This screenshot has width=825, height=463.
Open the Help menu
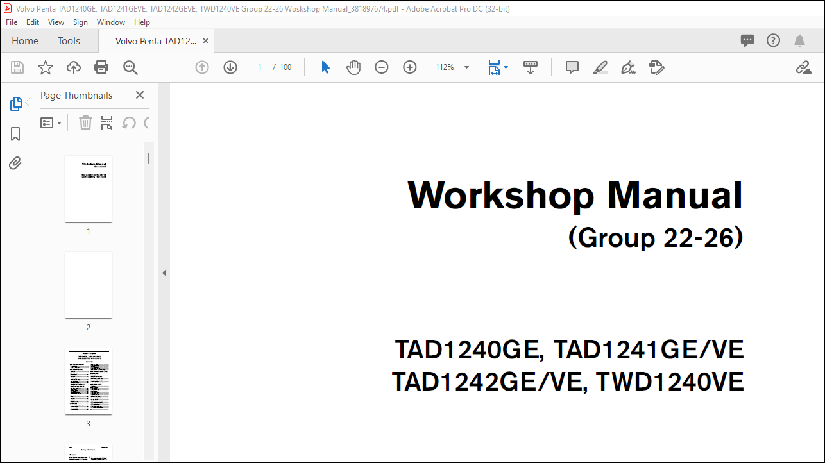[142, 22]
